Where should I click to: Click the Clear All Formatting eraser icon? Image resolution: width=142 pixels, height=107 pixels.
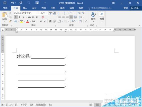pos(43,17)
